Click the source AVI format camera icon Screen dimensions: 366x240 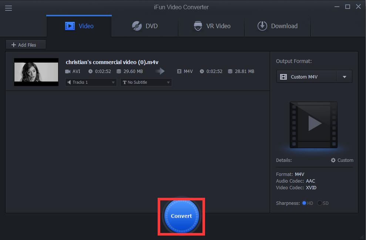point(68,71)
